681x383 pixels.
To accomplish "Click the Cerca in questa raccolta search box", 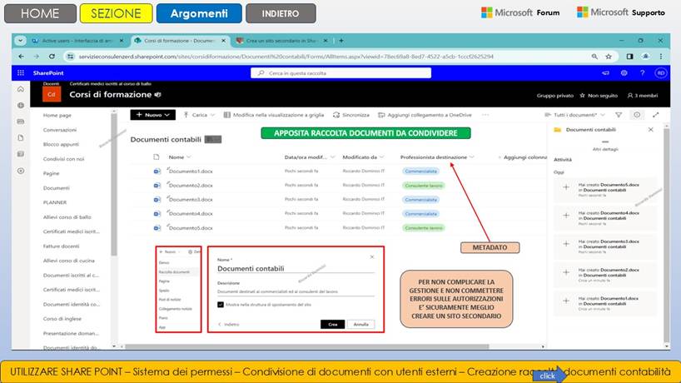I will [x=341, y=73].
